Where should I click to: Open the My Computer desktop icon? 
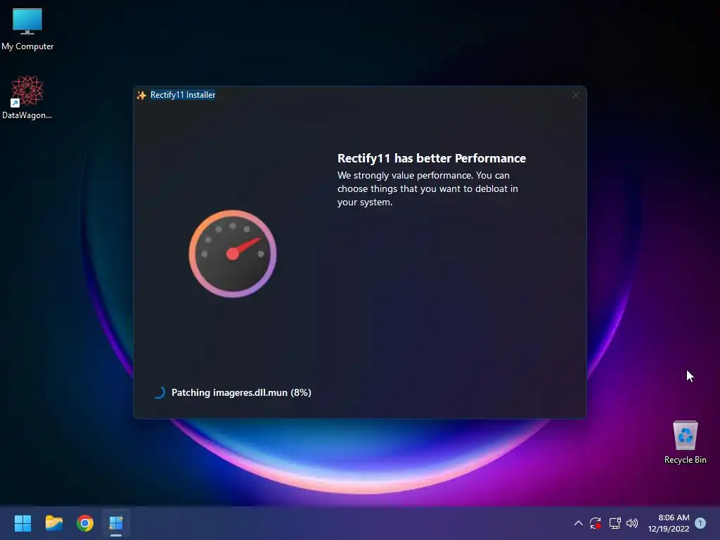click(27, 30)
